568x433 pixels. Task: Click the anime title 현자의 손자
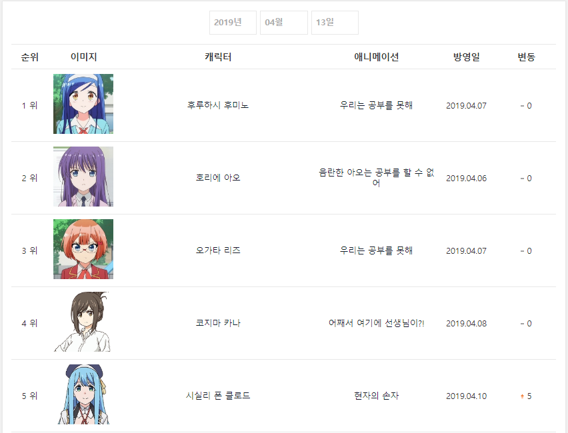376,396
